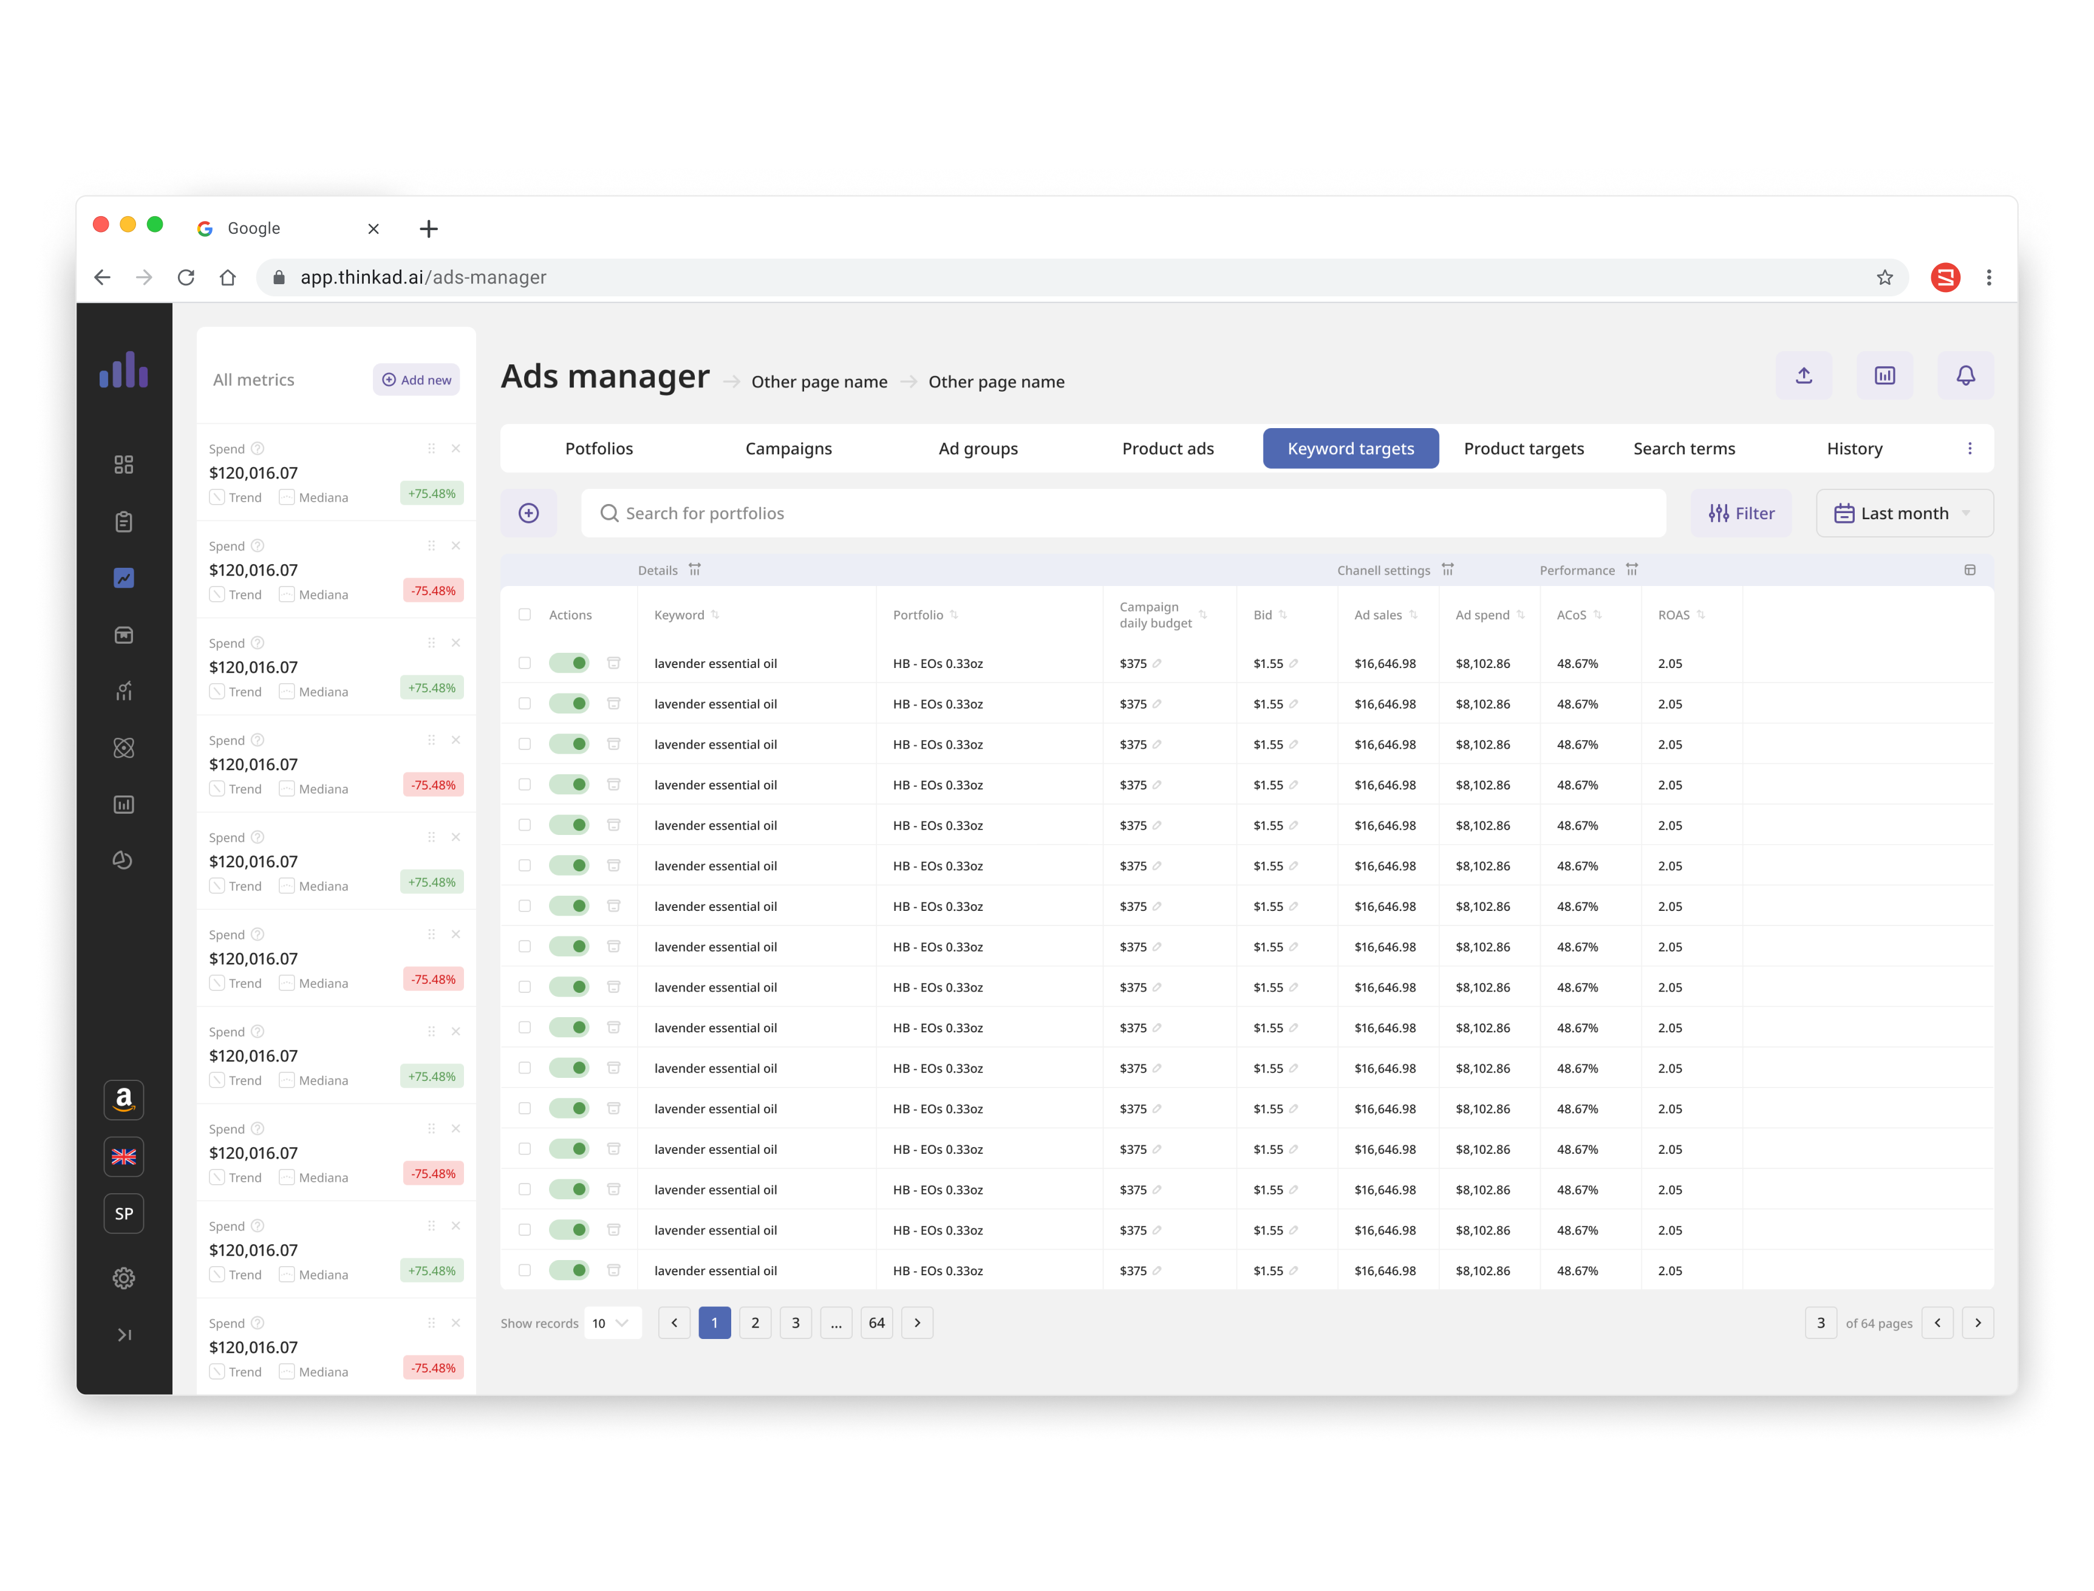This screenshot has width=2094, height=1591.
Task: Go to page 64 in pagination
Action: (x=877, y=1324)
